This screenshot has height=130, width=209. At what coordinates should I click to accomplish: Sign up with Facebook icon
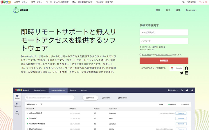click(x=186, y=68)
